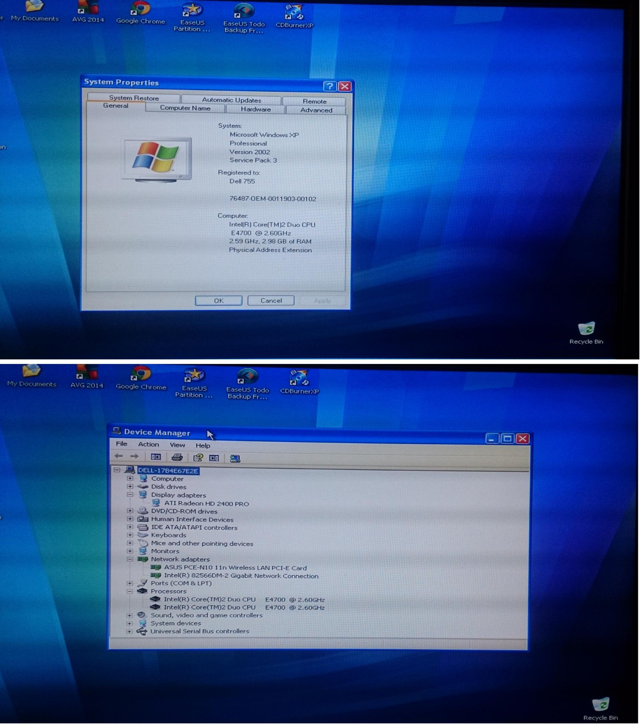Select the General tab
The image size is (642, 724).
tap(116, 106)
